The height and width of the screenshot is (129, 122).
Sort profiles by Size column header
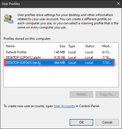click(58, 46)
